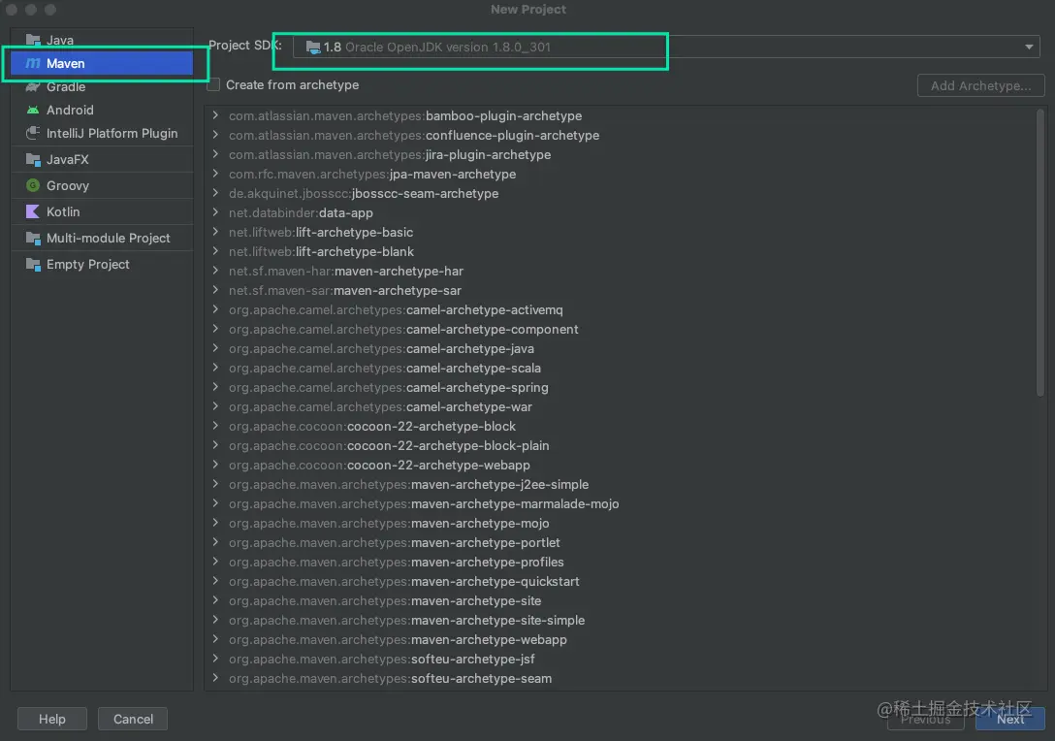
Task: Click the Android robot icon
Action: pos(32,110)
